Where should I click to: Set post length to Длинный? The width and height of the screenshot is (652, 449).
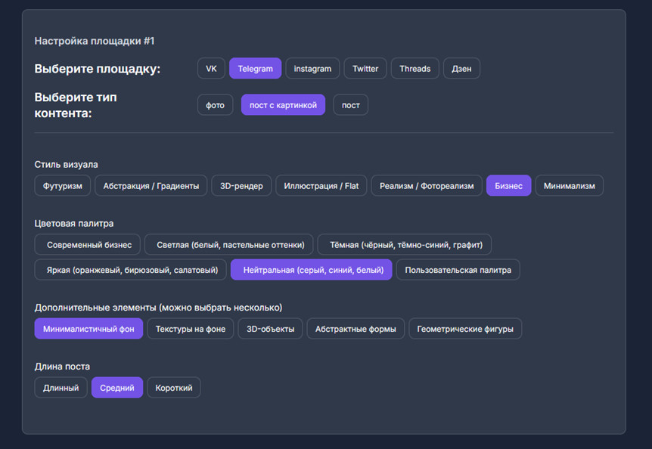pos(61,388)
